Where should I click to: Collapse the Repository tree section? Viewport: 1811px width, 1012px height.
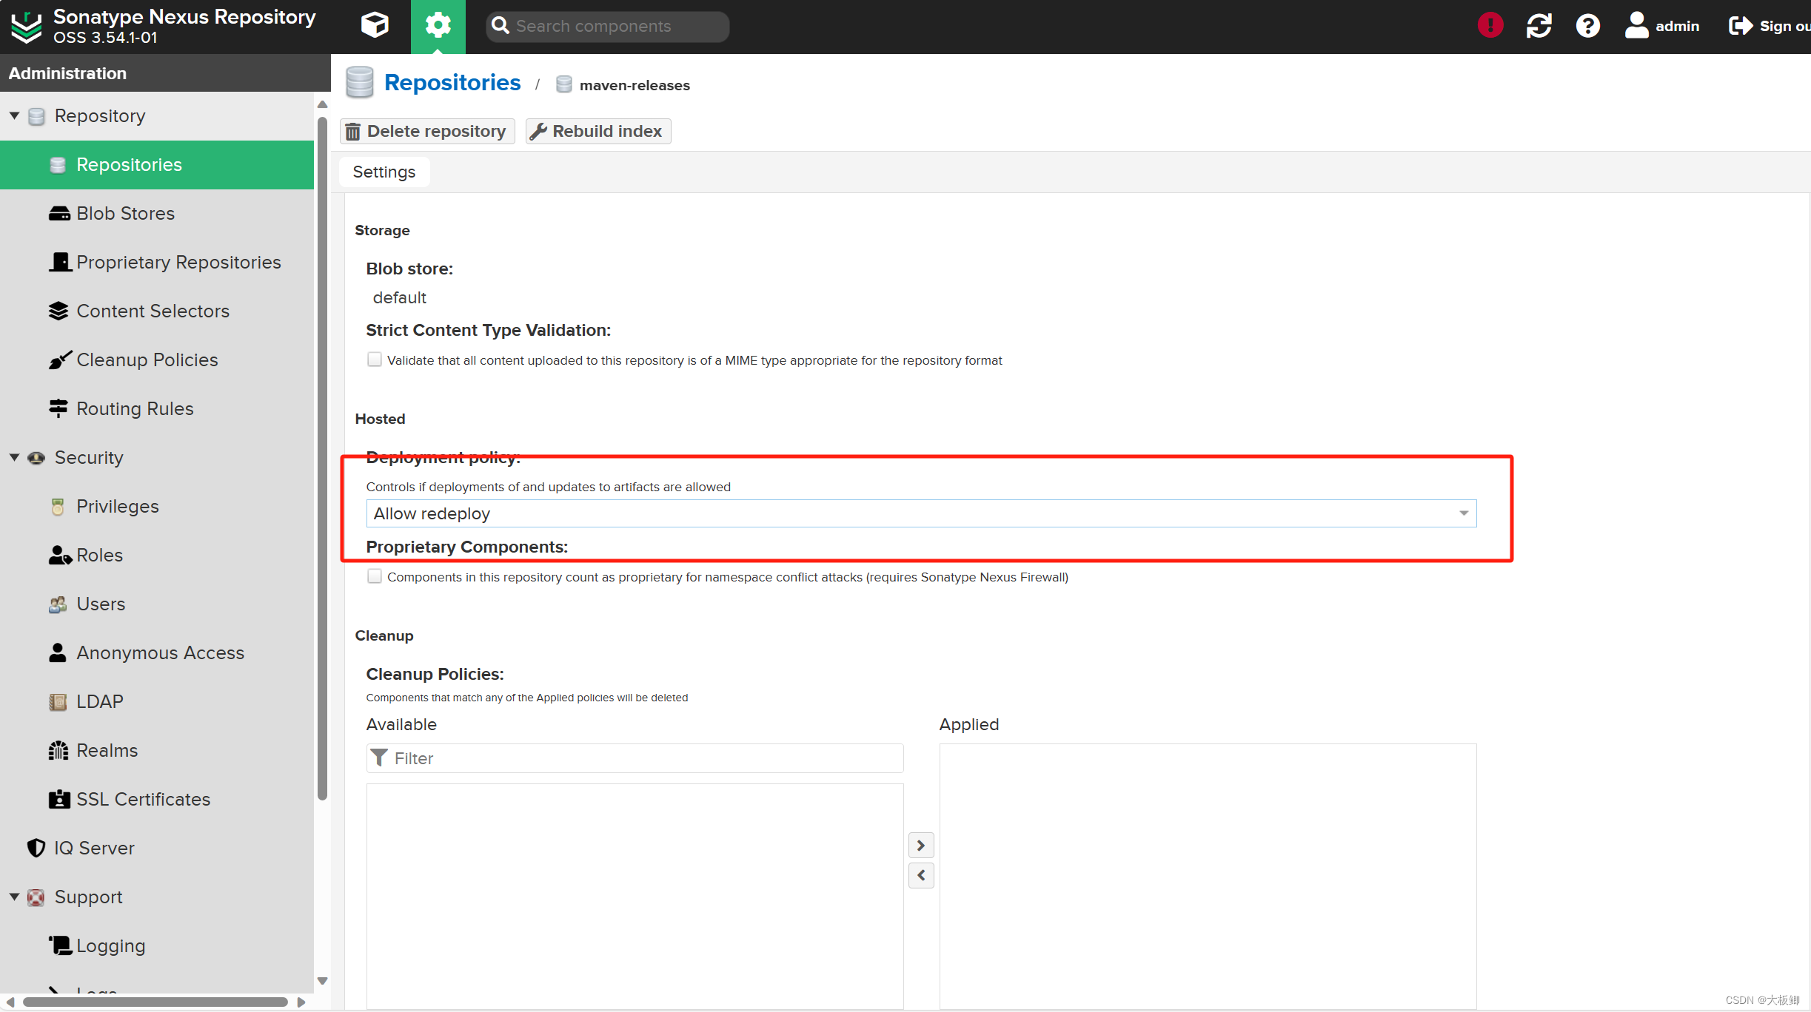[14, 115]
